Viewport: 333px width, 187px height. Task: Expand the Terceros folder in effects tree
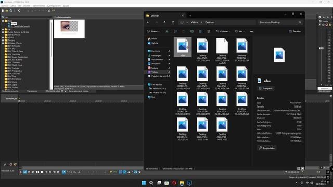[3, 41]
